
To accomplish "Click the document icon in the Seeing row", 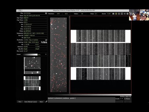I will tap(44, 42).
